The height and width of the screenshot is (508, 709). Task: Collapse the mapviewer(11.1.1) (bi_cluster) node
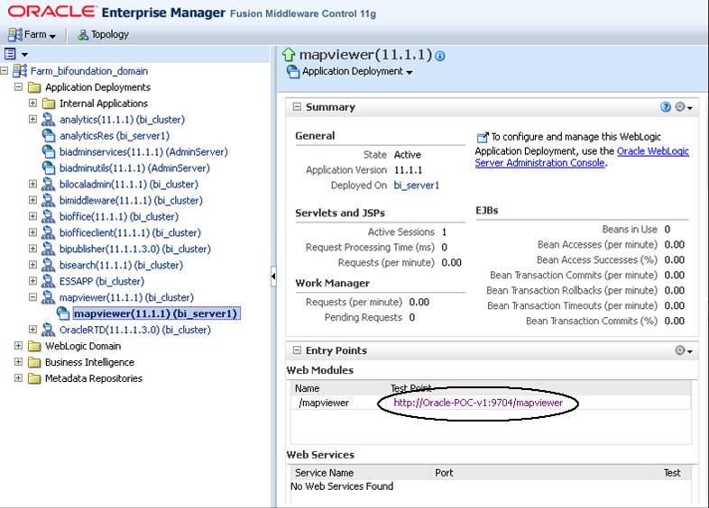(32, 297)
